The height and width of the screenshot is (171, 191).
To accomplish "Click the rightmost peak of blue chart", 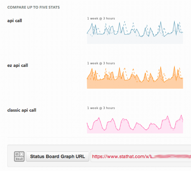I will coord(174,21).
